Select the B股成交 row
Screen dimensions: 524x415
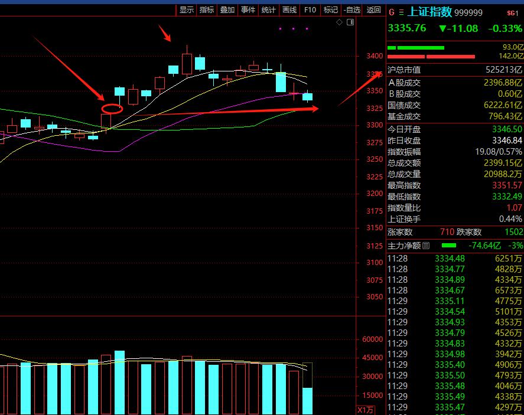[x=455, y=94]
